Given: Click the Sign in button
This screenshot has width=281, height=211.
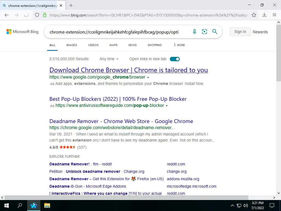Looking at the screenshot, I should click(x=240, y=32).
